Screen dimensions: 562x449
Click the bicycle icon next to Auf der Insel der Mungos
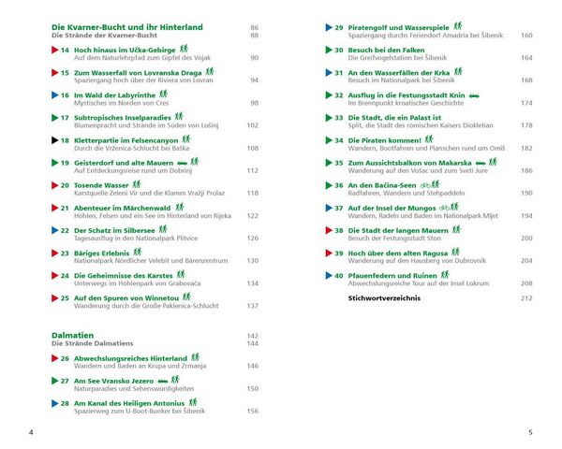coord(444,208)
